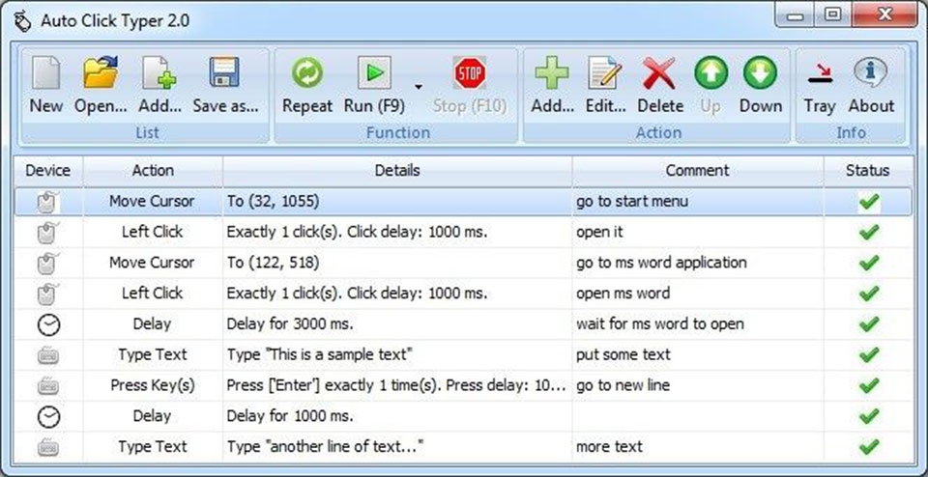
Task: Click the Status column header
Action: tap(867, 171)
